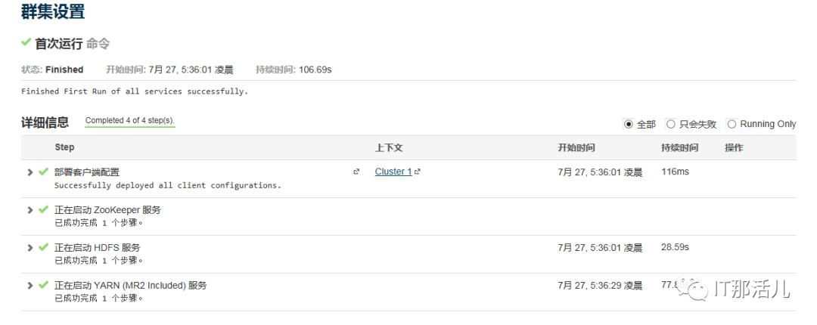This screenshot has height=325, width=817.
Task: Expand the 正在启动 HDFS 服务 step
Action: click(30, 248)
